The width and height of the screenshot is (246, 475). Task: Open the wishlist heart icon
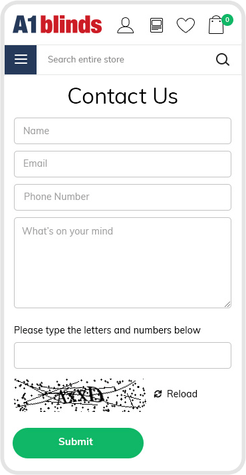click(x=185, y=25)
